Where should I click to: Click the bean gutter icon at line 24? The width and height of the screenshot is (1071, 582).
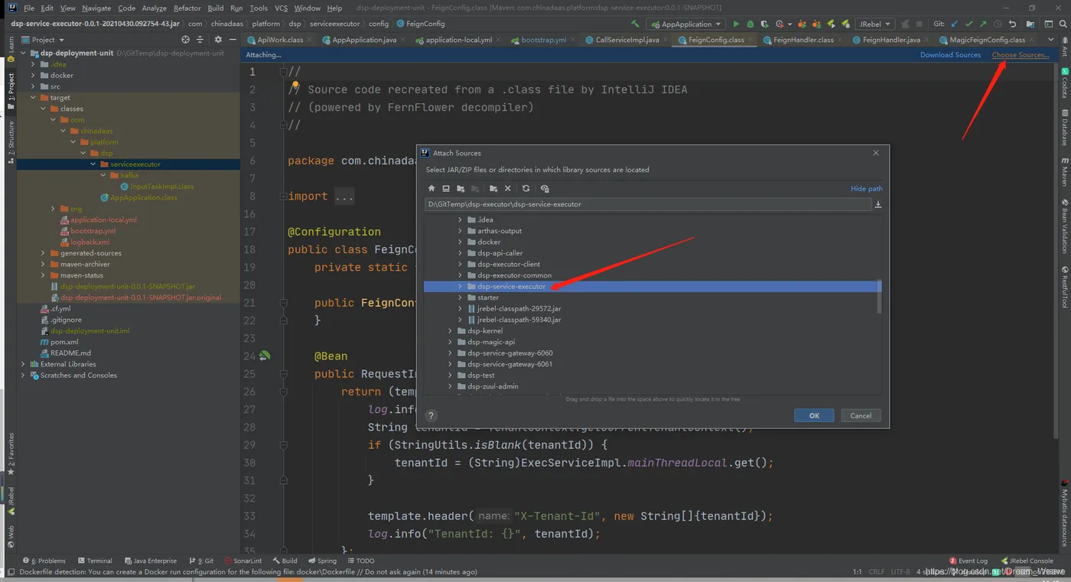pyautogui.click(x=265, y=356)
